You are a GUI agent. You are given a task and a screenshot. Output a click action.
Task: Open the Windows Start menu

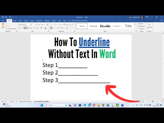pyautogui.click(x=42, y=105)
